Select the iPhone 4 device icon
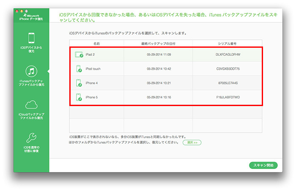The image size is (296, 191). tap(79, 83)
